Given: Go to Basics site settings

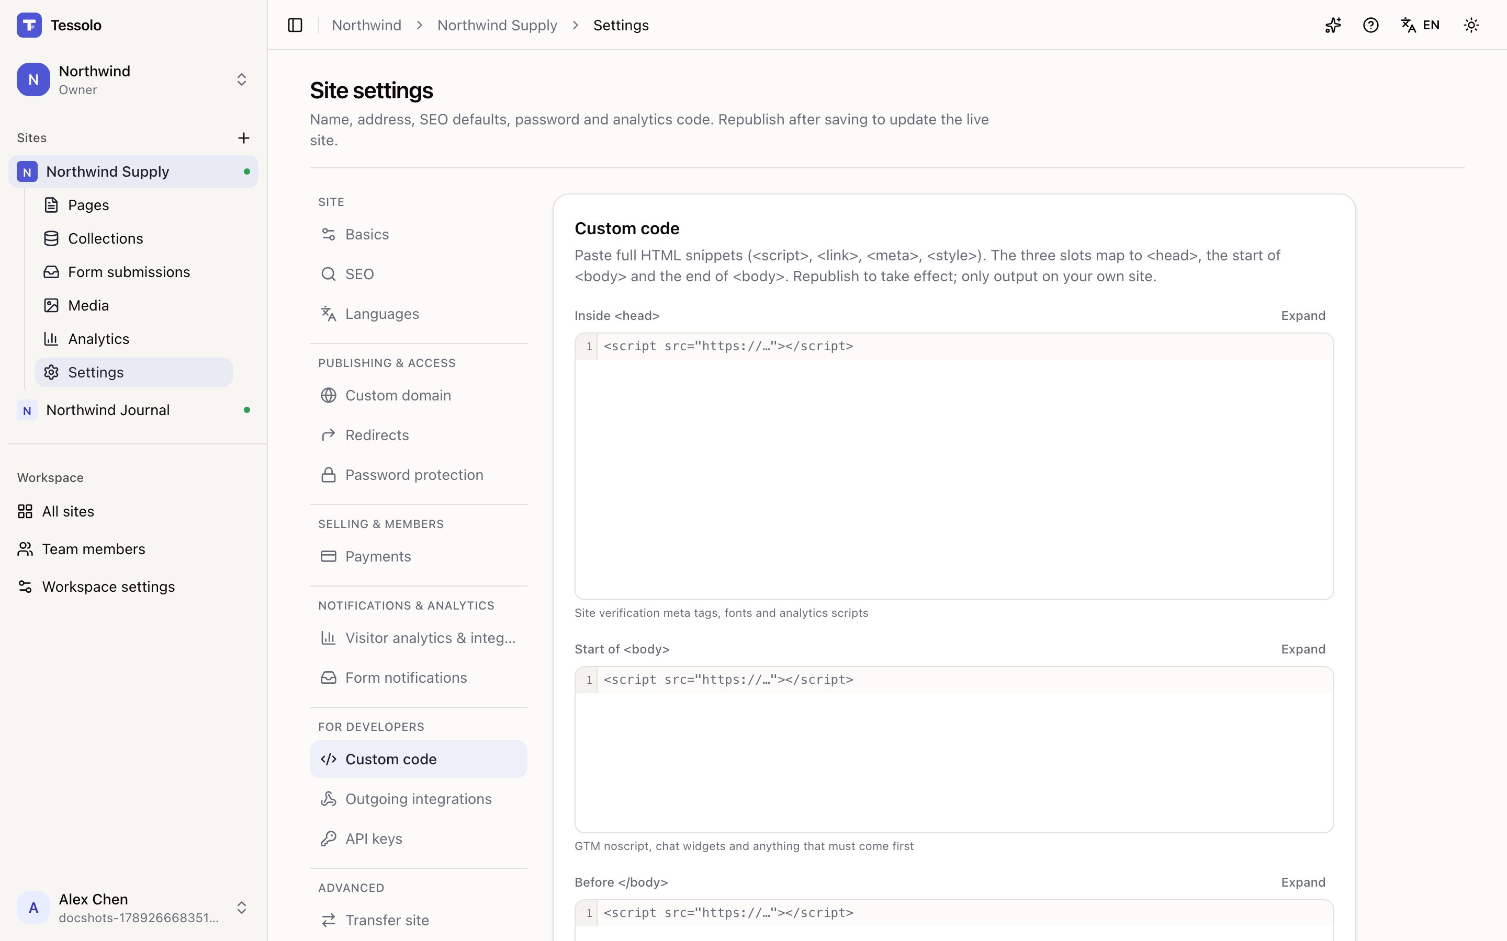Looking at the screenshot, I should click(x=419, y=235).
